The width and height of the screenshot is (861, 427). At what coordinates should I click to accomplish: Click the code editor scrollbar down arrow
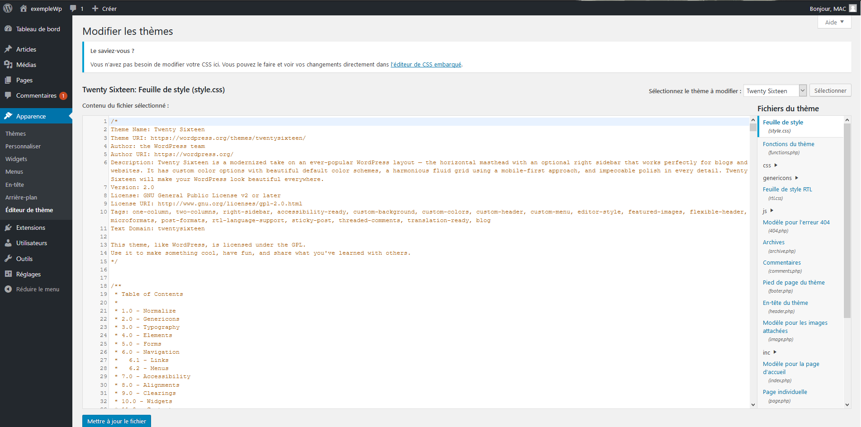[x=753, y=405]
